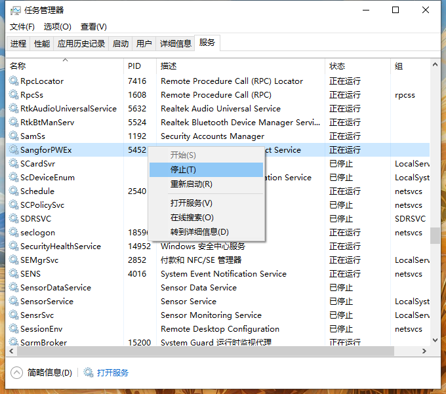Sort services by the 状态 column header
Image resolution: width=446 pixels, height=394 pixels.
337,66
